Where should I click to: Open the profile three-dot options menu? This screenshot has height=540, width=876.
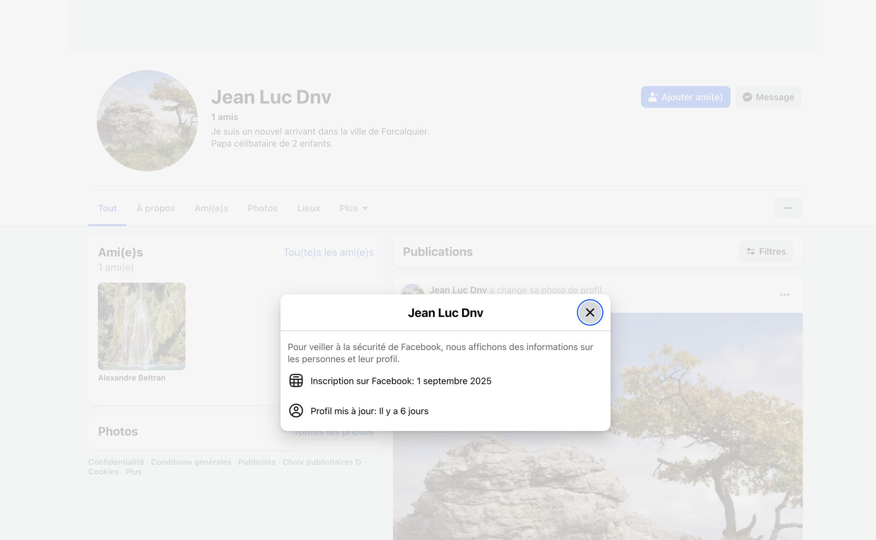[x=788, y=208]
